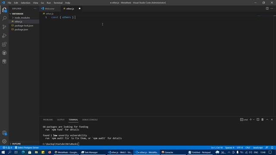
Task: Click the terminal command prompt line
Action: click(x=61, y=144)
